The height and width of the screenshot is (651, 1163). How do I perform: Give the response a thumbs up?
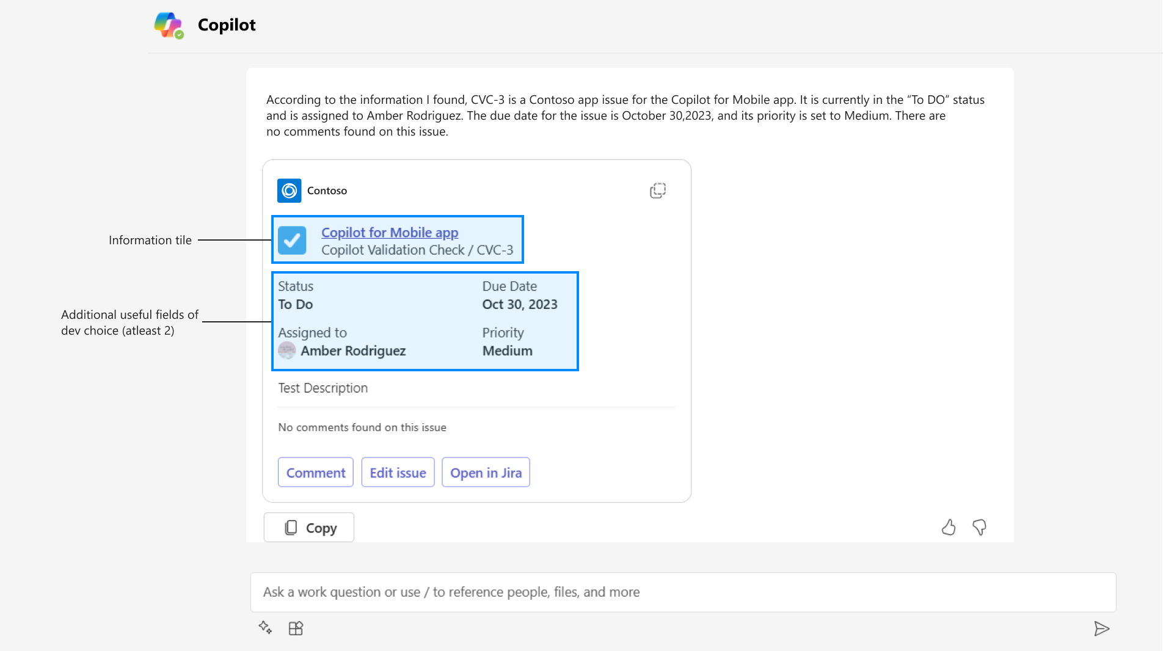tap(949, 528)
